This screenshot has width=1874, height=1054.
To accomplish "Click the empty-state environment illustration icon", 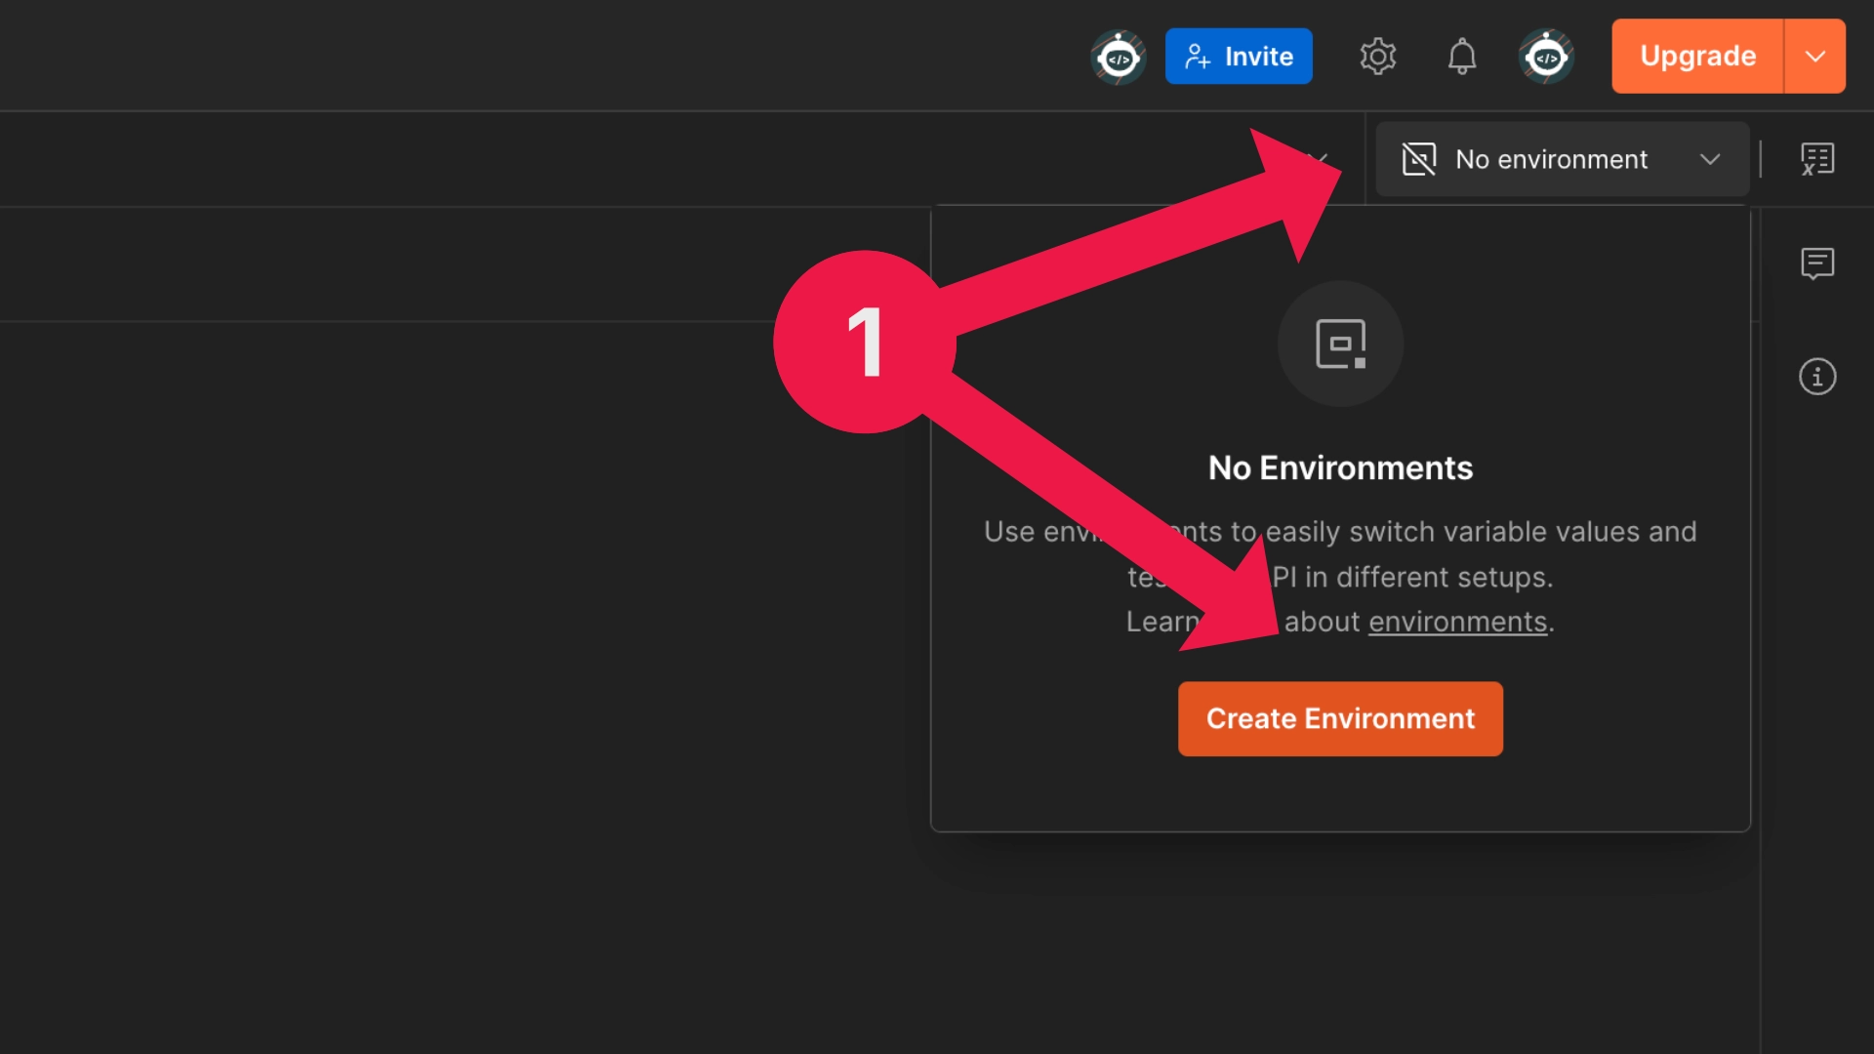I will click(1340, 344).
